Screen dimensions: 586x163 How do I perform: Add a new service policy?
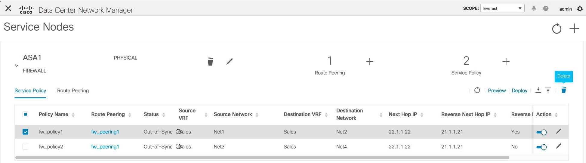[506, 62]
